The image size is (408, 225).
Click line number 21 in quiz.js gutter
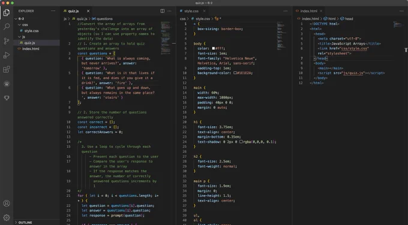[x=68, y=196]
